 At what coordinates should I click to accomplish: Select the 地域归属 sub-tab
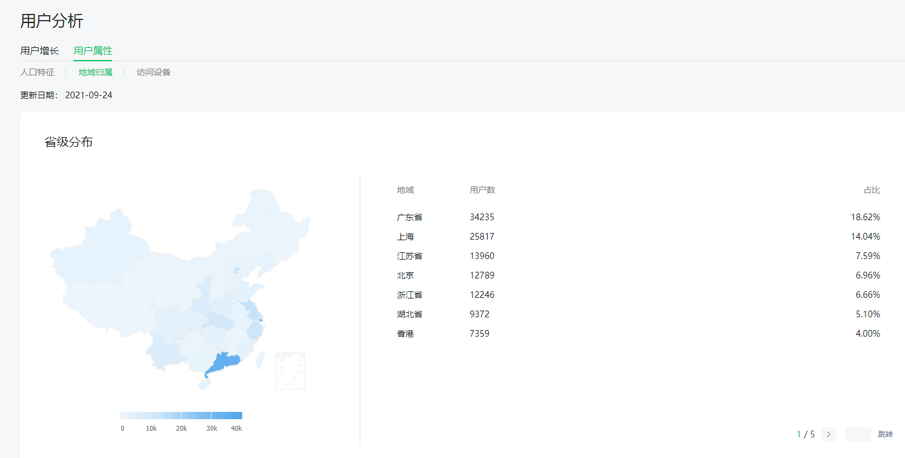click(95, 72)
